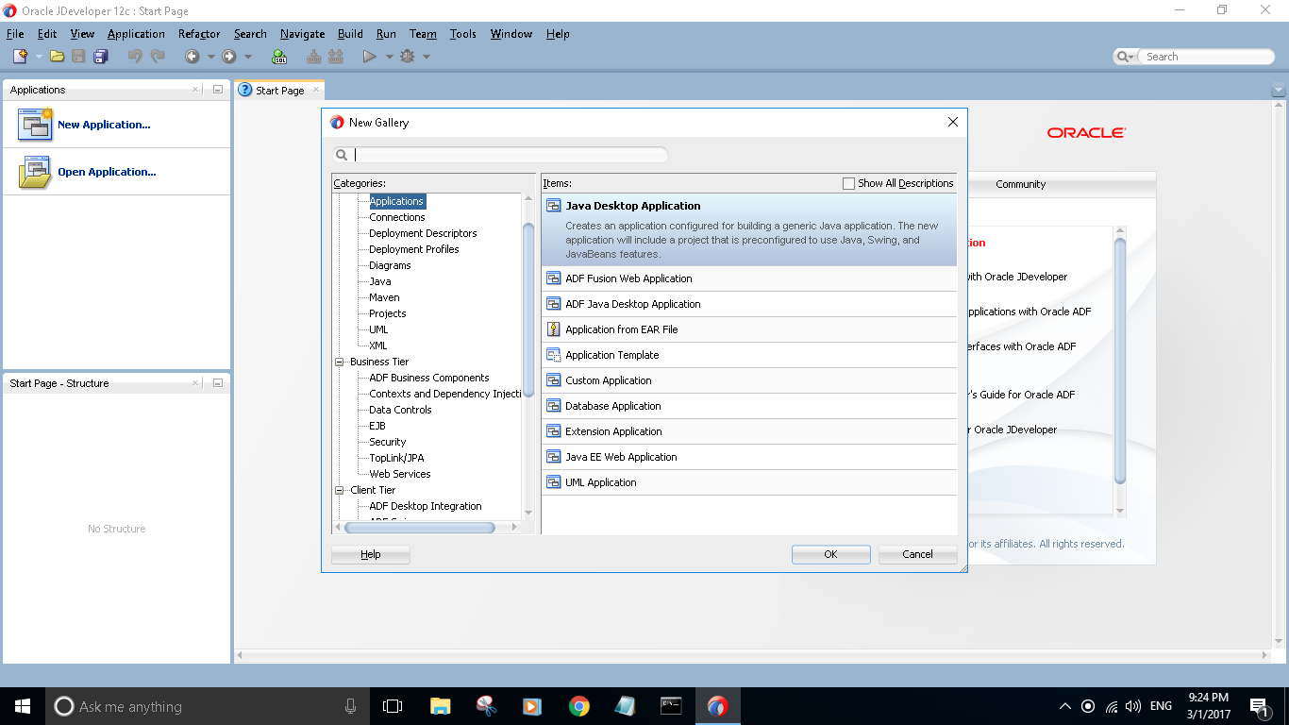1289x725 pixels.
Task: Open an existing file using the toolbar
Action: (x=56, y=56)
